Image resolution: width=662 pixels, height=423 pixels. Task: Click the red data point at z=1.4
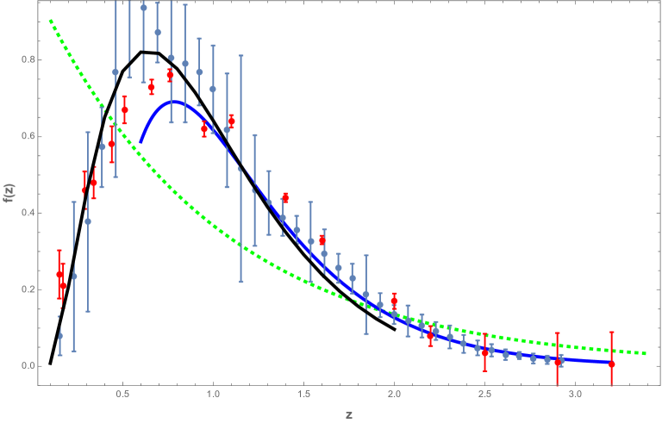click(x=285, y=198)
